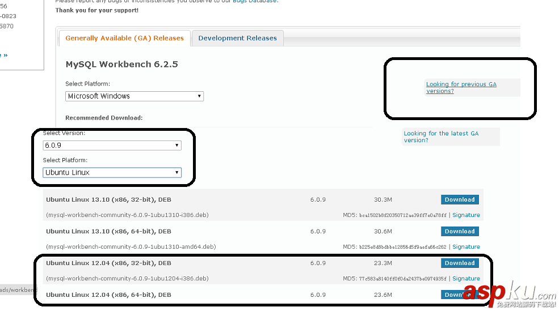Open the Generally Available (GA) Releases tab
Viewport: 559px width, 311px height.
coord(124,38)
